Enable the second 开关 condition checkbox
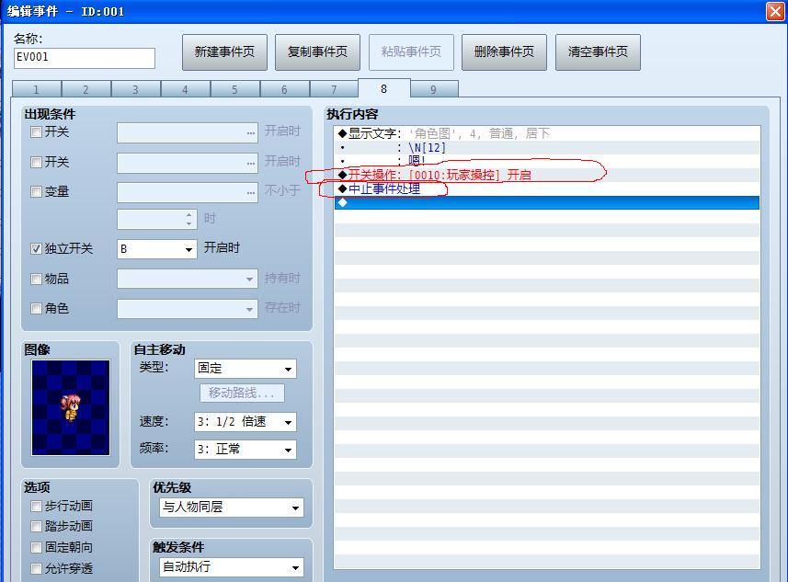 (36, 163)
